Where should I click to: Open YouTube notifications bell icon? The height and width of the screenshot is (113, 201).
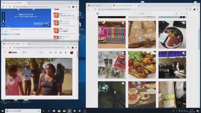click(x=66, y=52)
